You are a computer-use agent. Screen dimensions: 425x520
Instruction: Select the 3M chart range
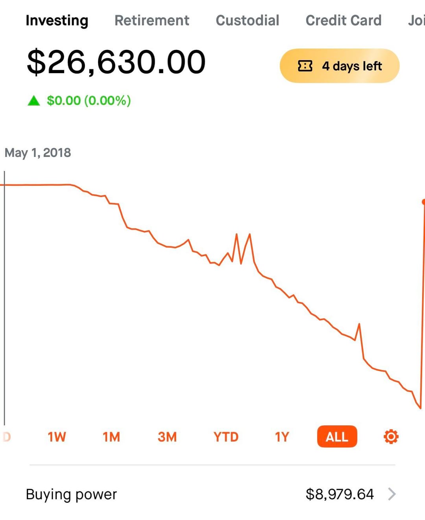[167, 437]
